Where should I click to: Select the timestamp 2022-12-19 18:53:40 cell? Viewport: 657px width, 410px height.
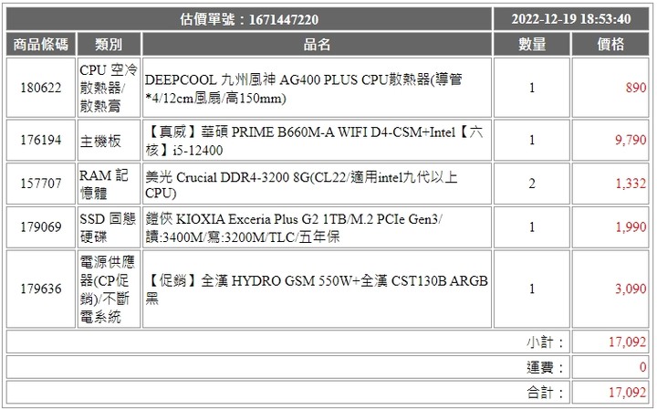pos(571,19)
